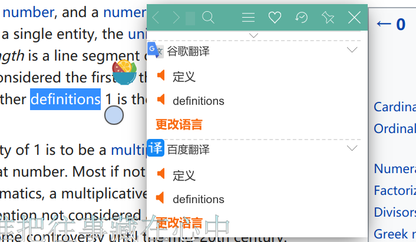Play audio for definitions under 谷歌翻译

[x=161, y=100]
